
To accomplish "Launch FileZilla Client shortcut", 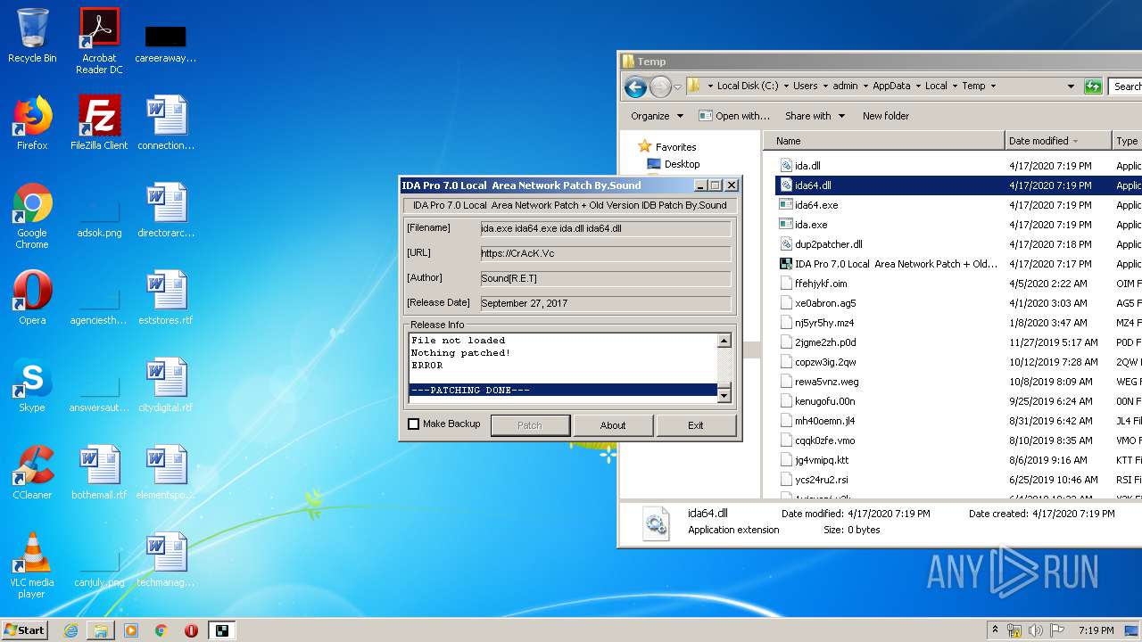I will pos(99,123).
